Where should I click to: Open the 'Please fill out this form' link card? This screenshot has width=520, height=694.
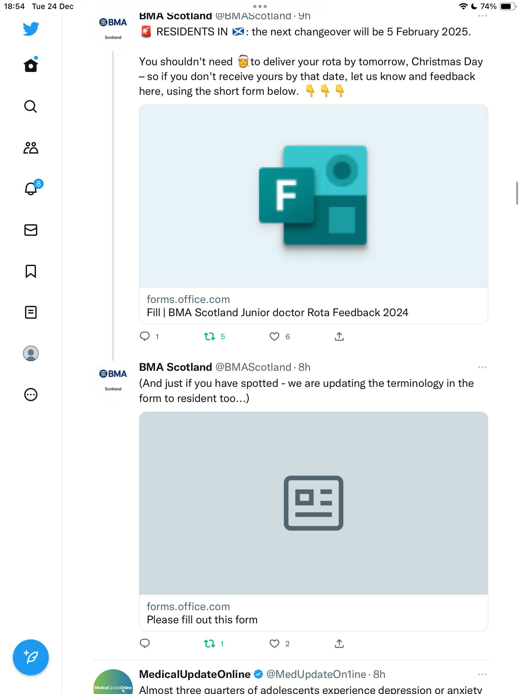314,521
